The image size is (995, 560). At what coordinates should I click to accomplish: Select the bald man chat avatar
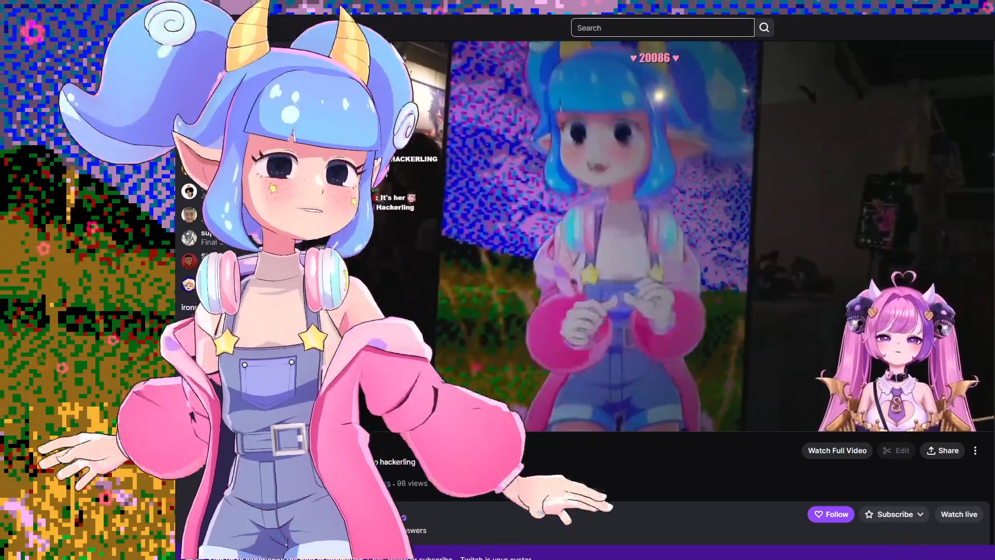189,215
